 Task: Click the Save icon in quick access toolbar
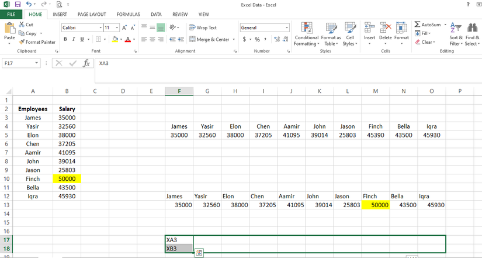(18, 5)
